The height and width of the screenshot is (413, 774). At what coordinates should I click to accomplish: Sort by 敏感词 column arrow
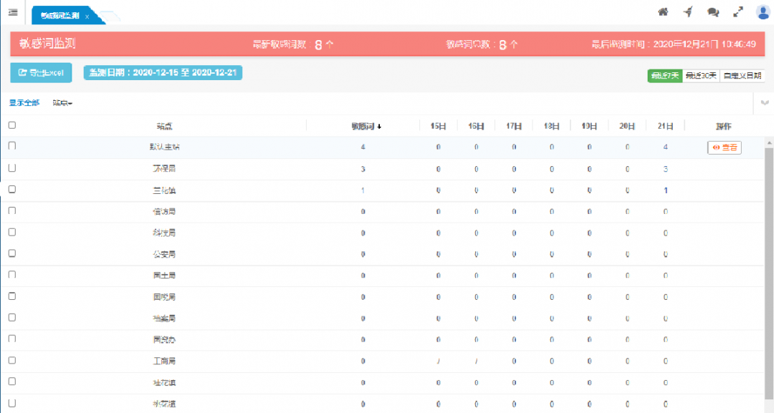(x=379, y=126)
